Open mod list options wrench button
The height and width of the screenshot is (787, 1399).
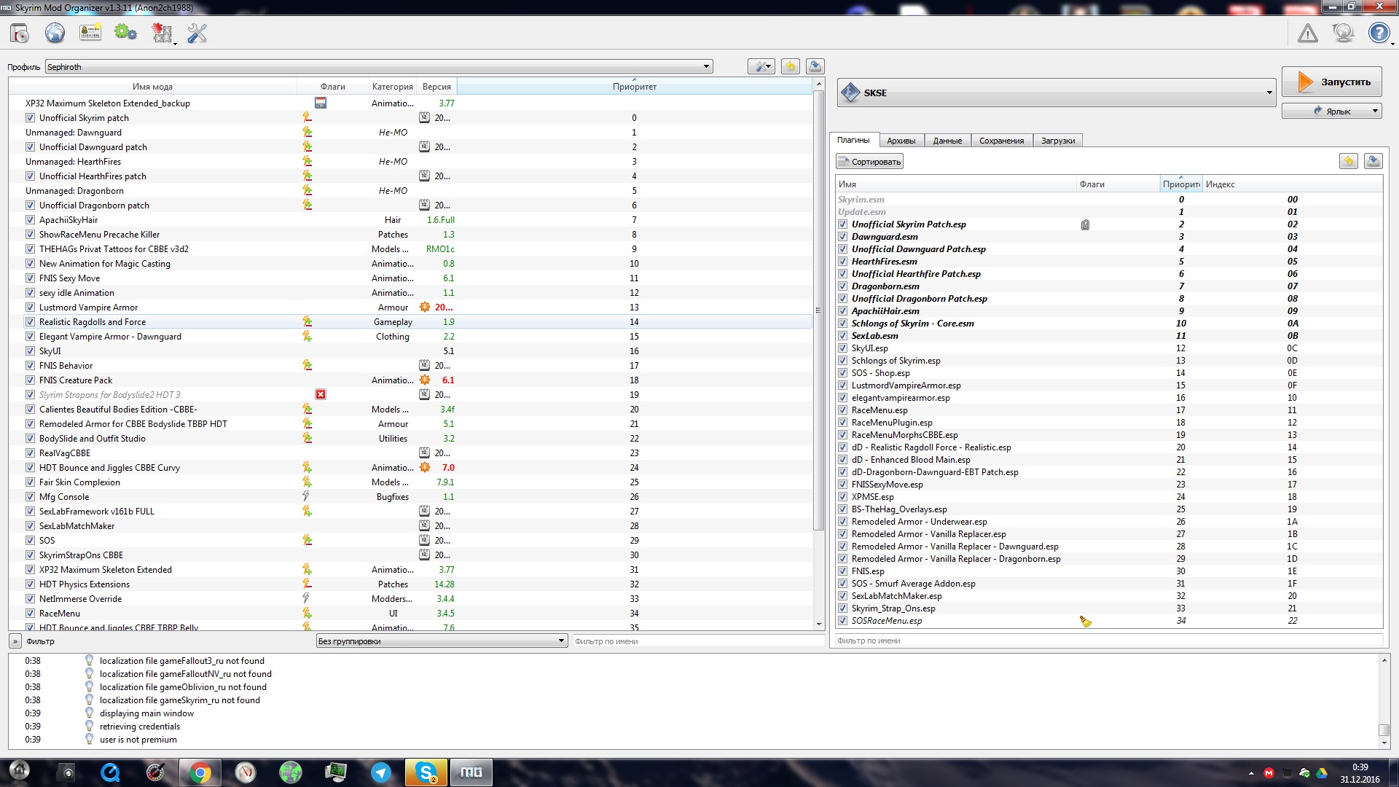point(761,66)
